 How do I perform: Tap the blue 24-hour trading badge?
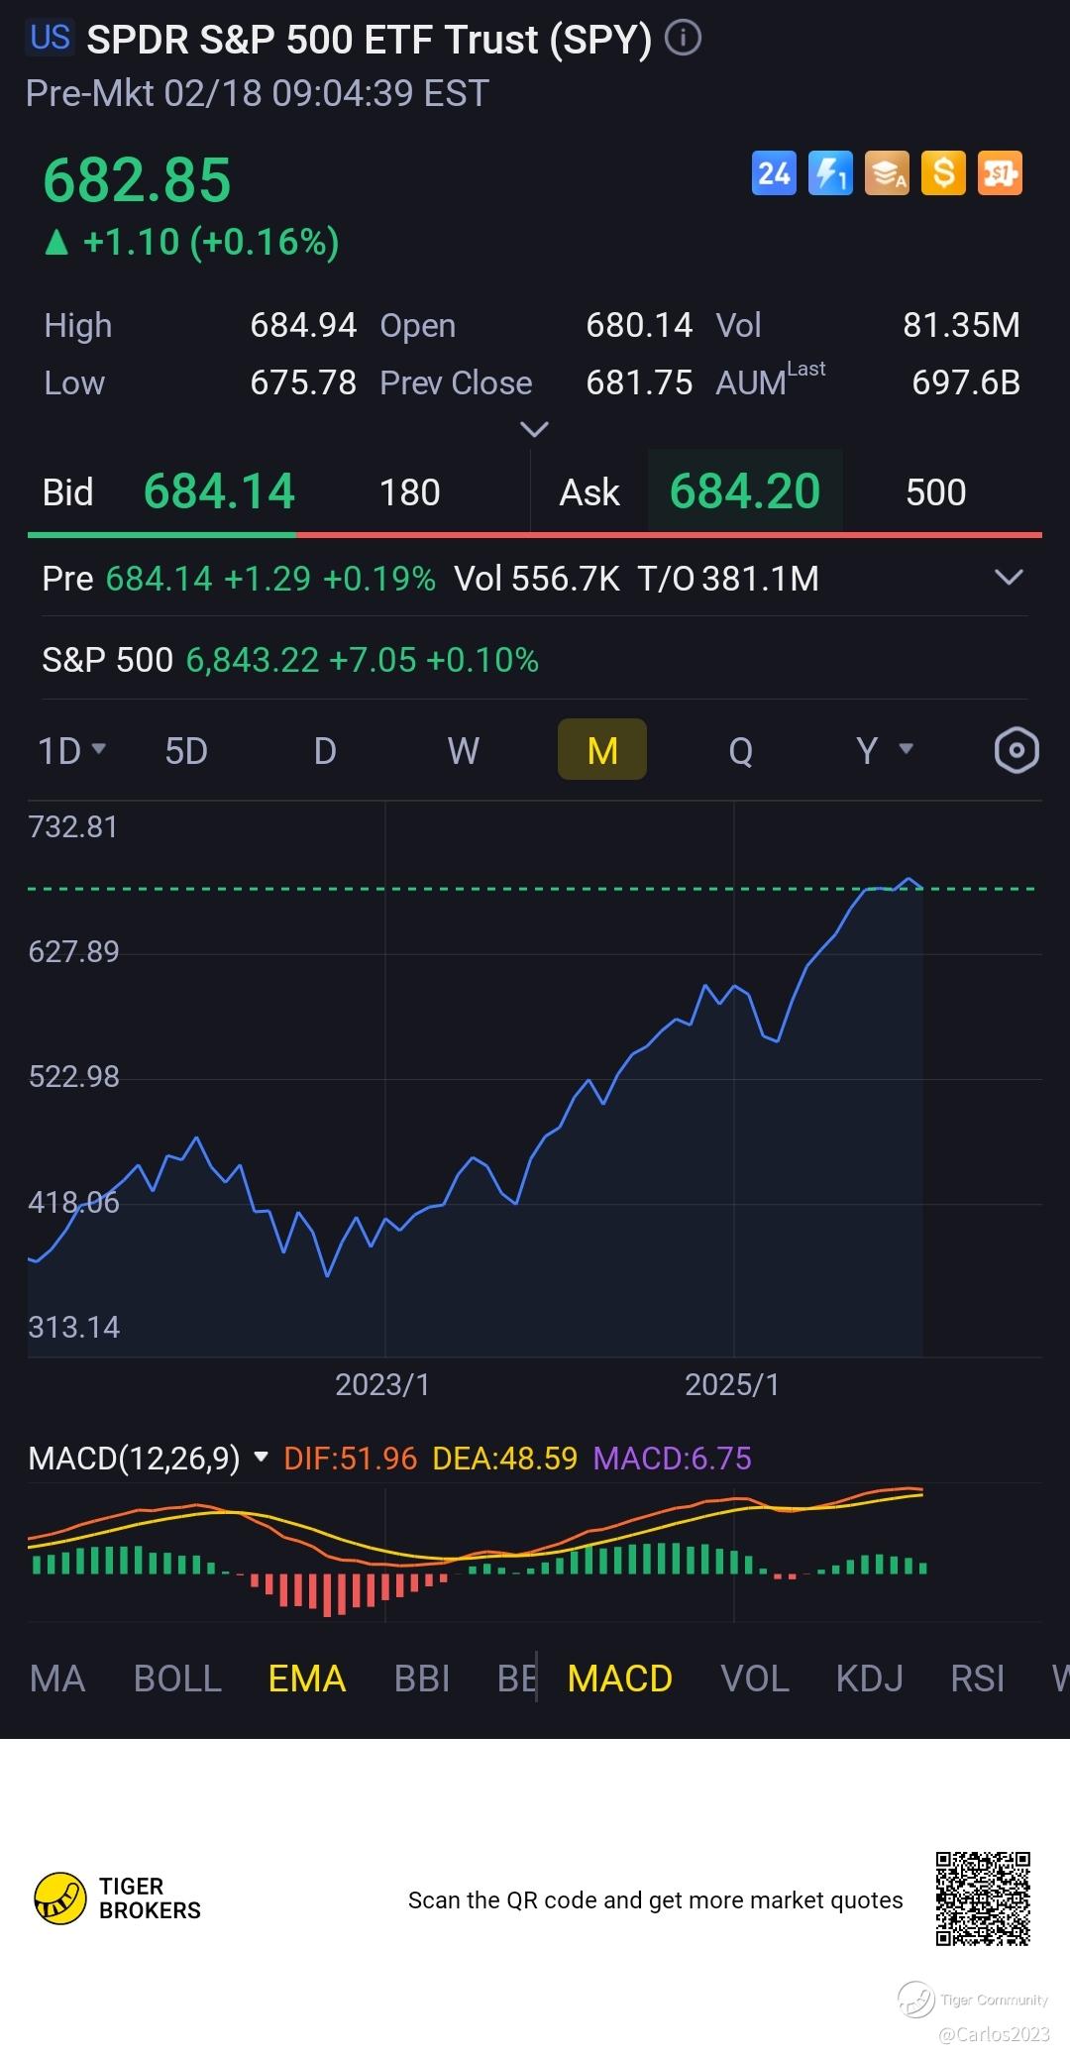(x=774, y=174)
